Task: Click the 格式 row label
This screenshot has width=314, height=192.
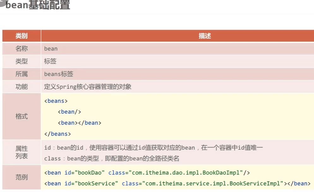Action: (21, 116)
